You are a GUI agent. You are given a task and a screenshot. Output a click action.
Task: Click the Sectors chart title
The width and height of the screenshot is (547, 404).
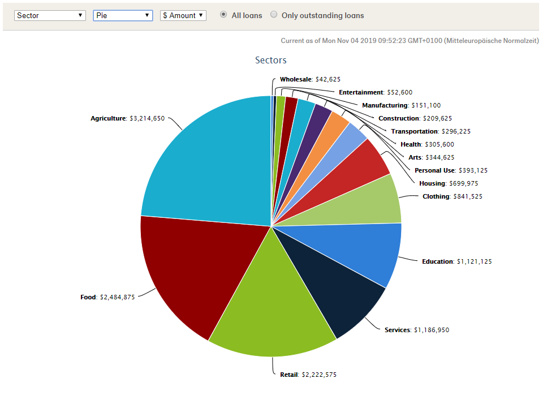pos(271,60)
